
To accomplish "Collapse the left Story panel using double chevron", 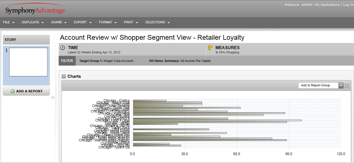I will tap(53, 98).
